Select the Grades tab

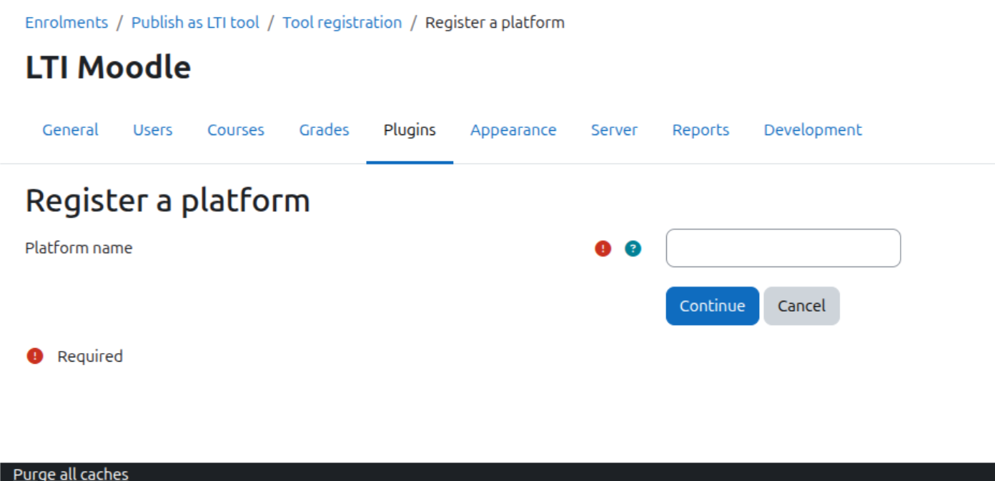(x=324, y=130)
